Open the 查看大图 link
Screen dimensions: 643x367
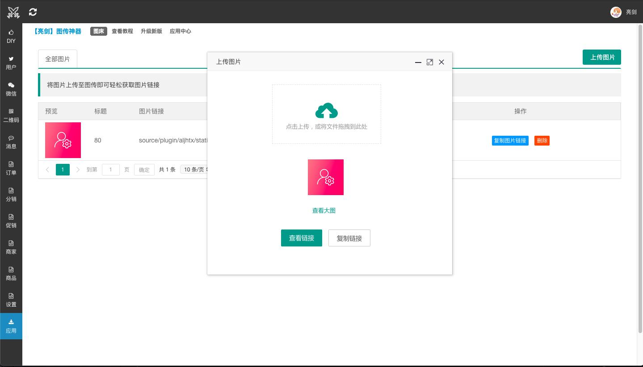coord(324,210)
